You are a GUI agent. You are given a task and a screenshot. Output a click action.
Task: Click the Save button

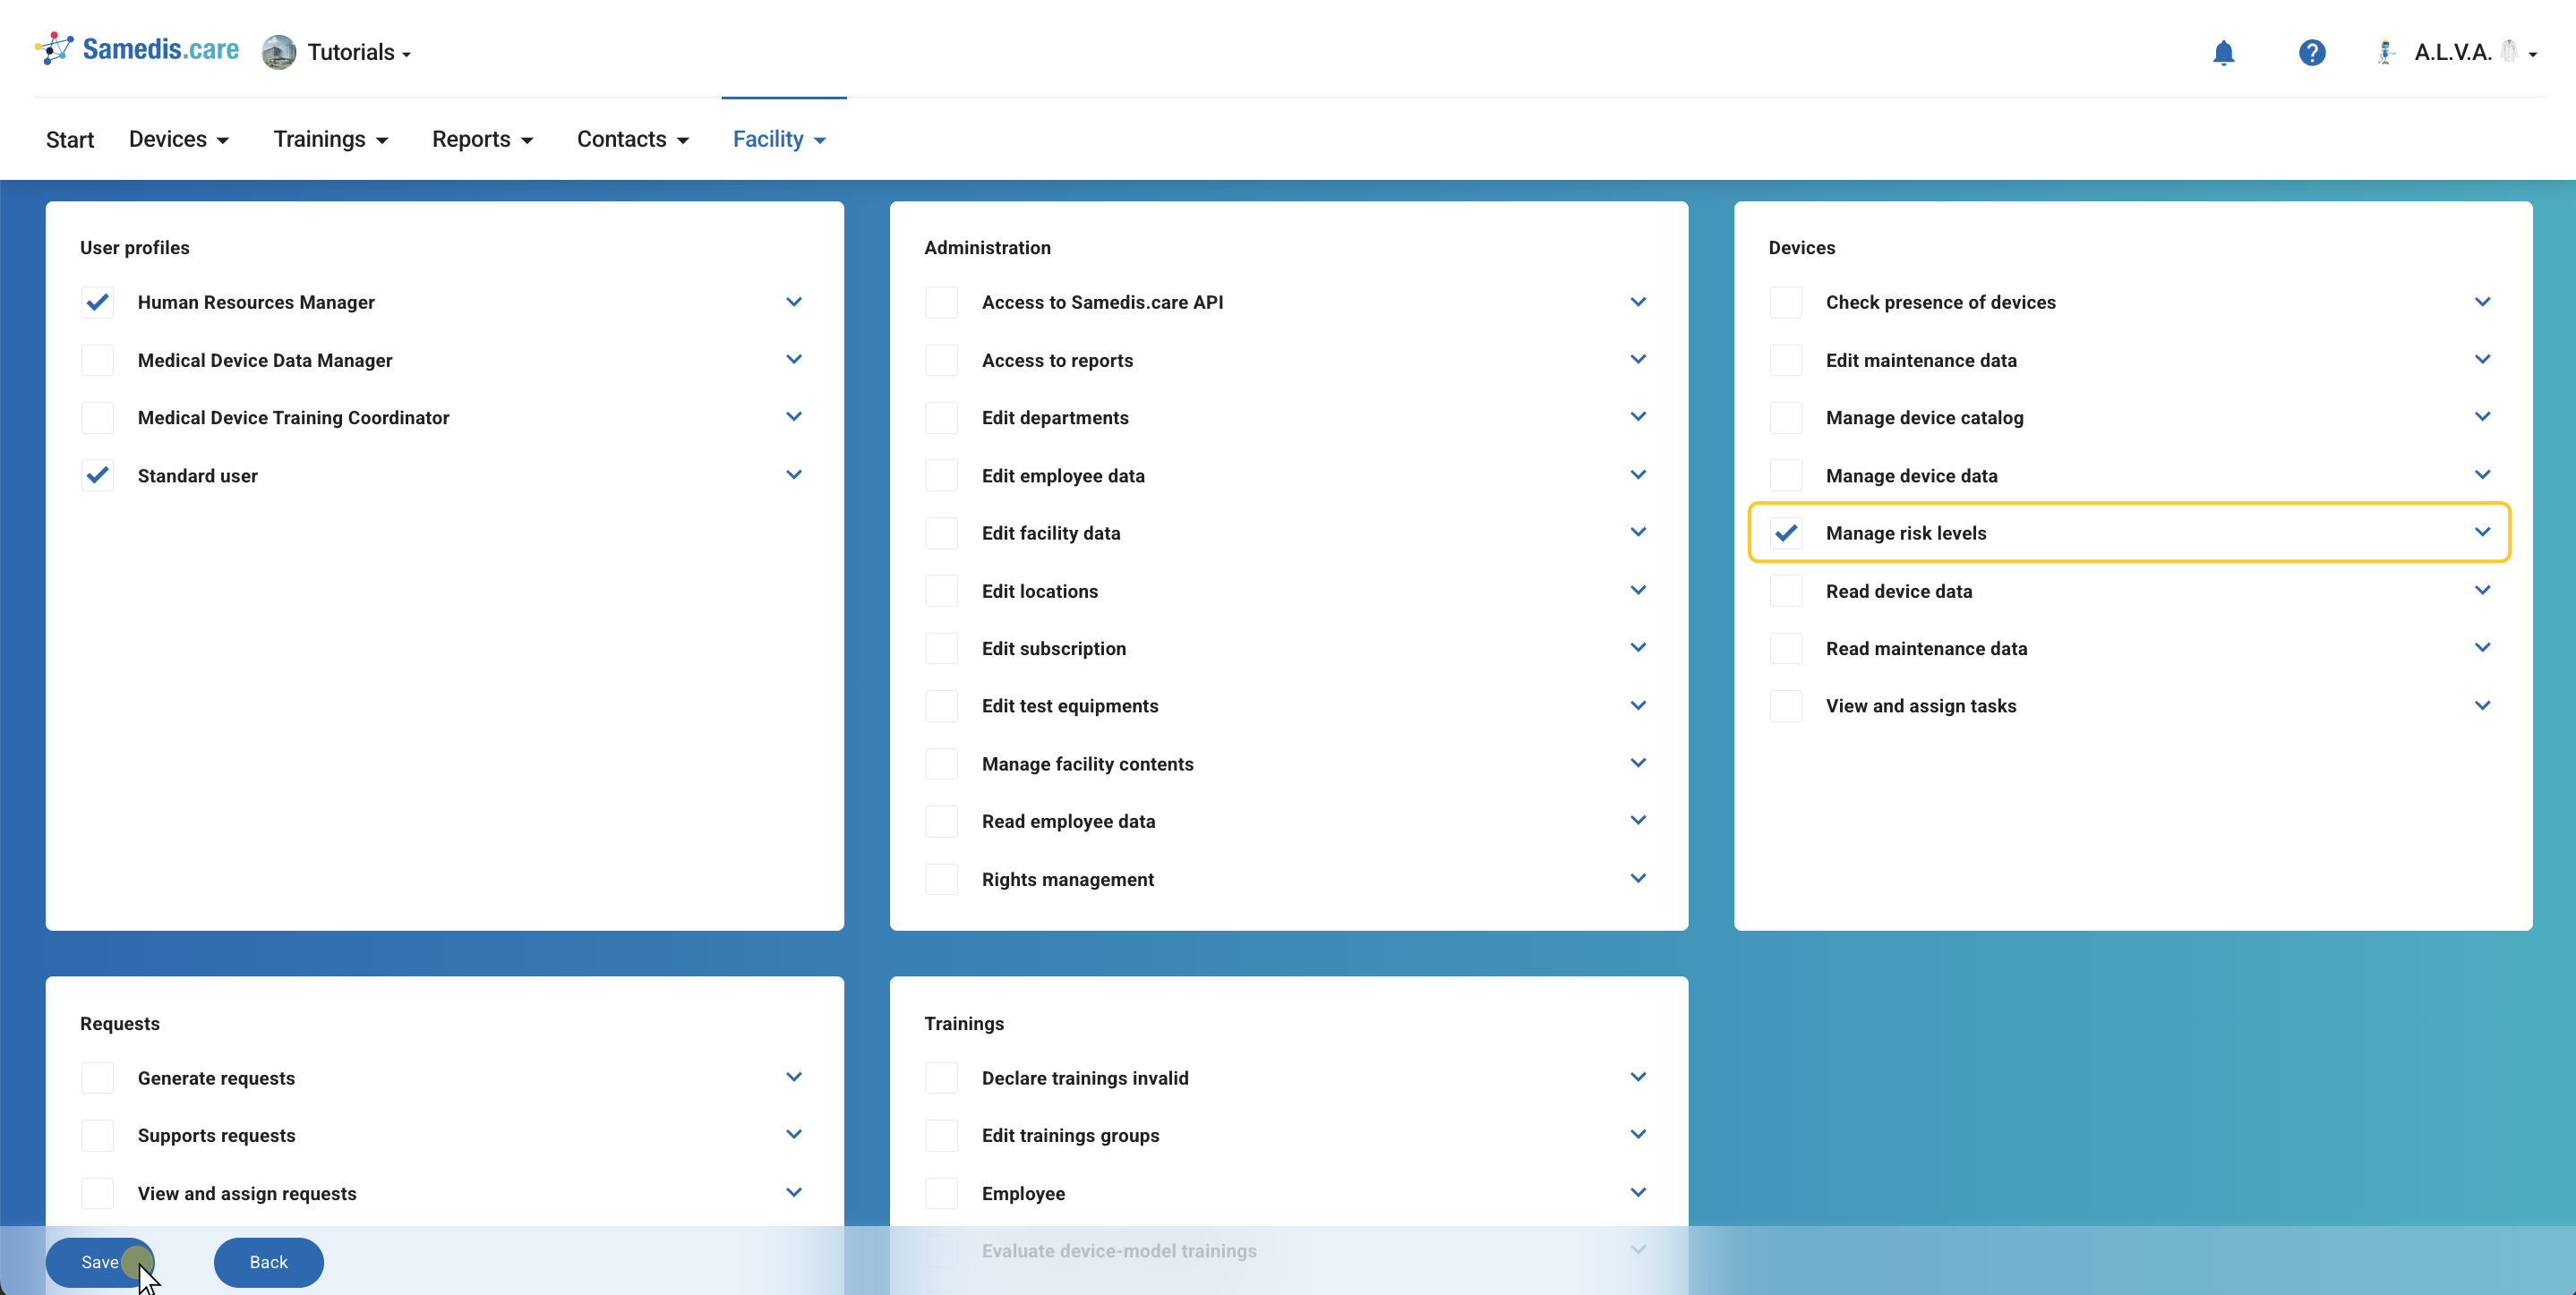tap(100, 1262)
